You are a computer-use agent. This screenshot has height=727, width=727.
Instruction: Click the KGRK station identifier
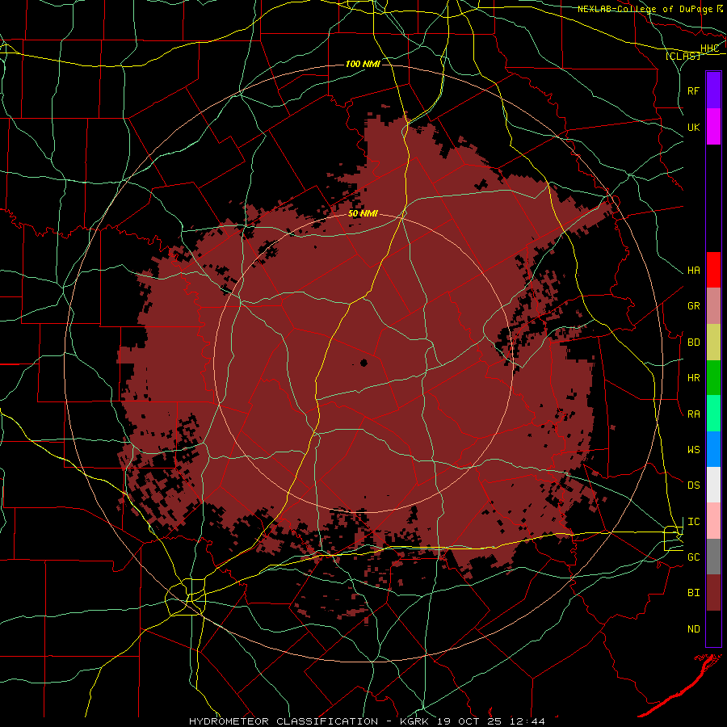(413, 721)
